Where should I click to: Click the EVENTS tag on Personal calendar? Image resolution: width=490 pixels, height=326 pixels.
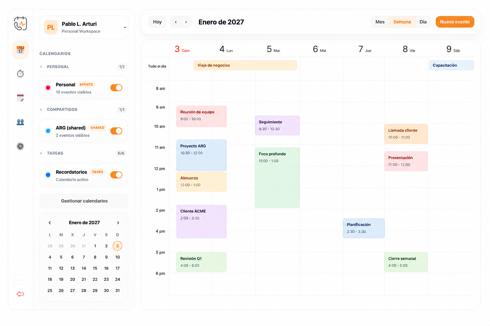pos(86,85)
